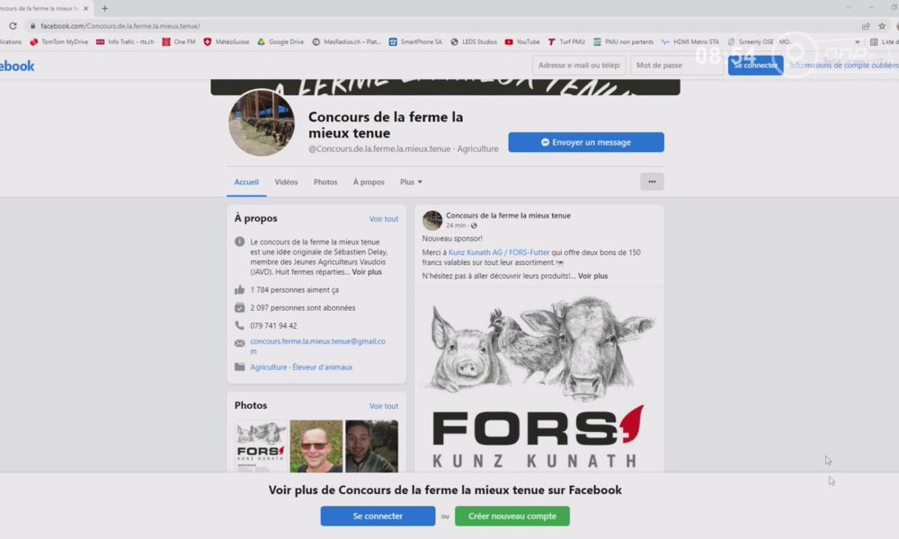Click the post author name link
This screenshot has height=539, width=899.
click(x=508, y=216)
